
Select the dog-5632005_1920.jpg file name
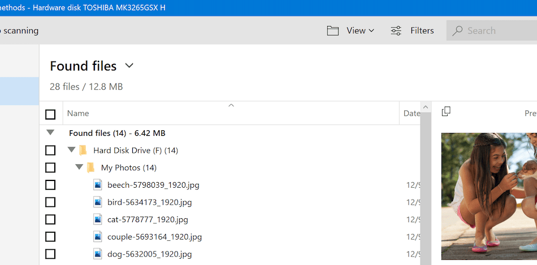[x=150, y=254]
